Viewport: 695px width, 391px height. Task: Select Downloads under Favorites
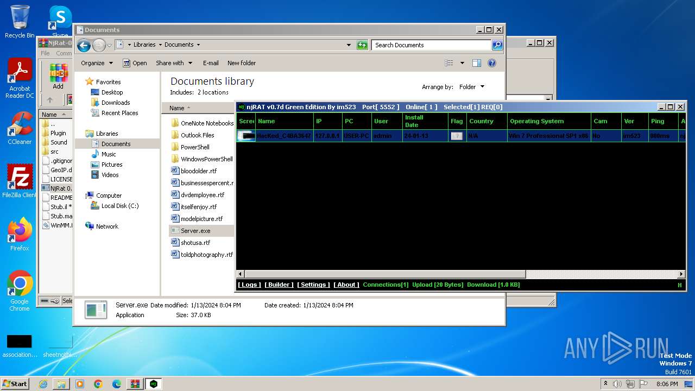point(116,103)
